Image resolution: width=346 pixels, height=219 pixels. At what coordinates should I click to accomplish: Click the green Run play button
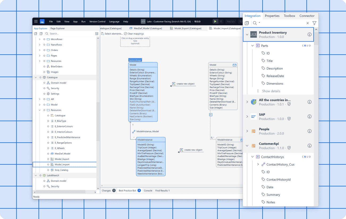(215, 21)
